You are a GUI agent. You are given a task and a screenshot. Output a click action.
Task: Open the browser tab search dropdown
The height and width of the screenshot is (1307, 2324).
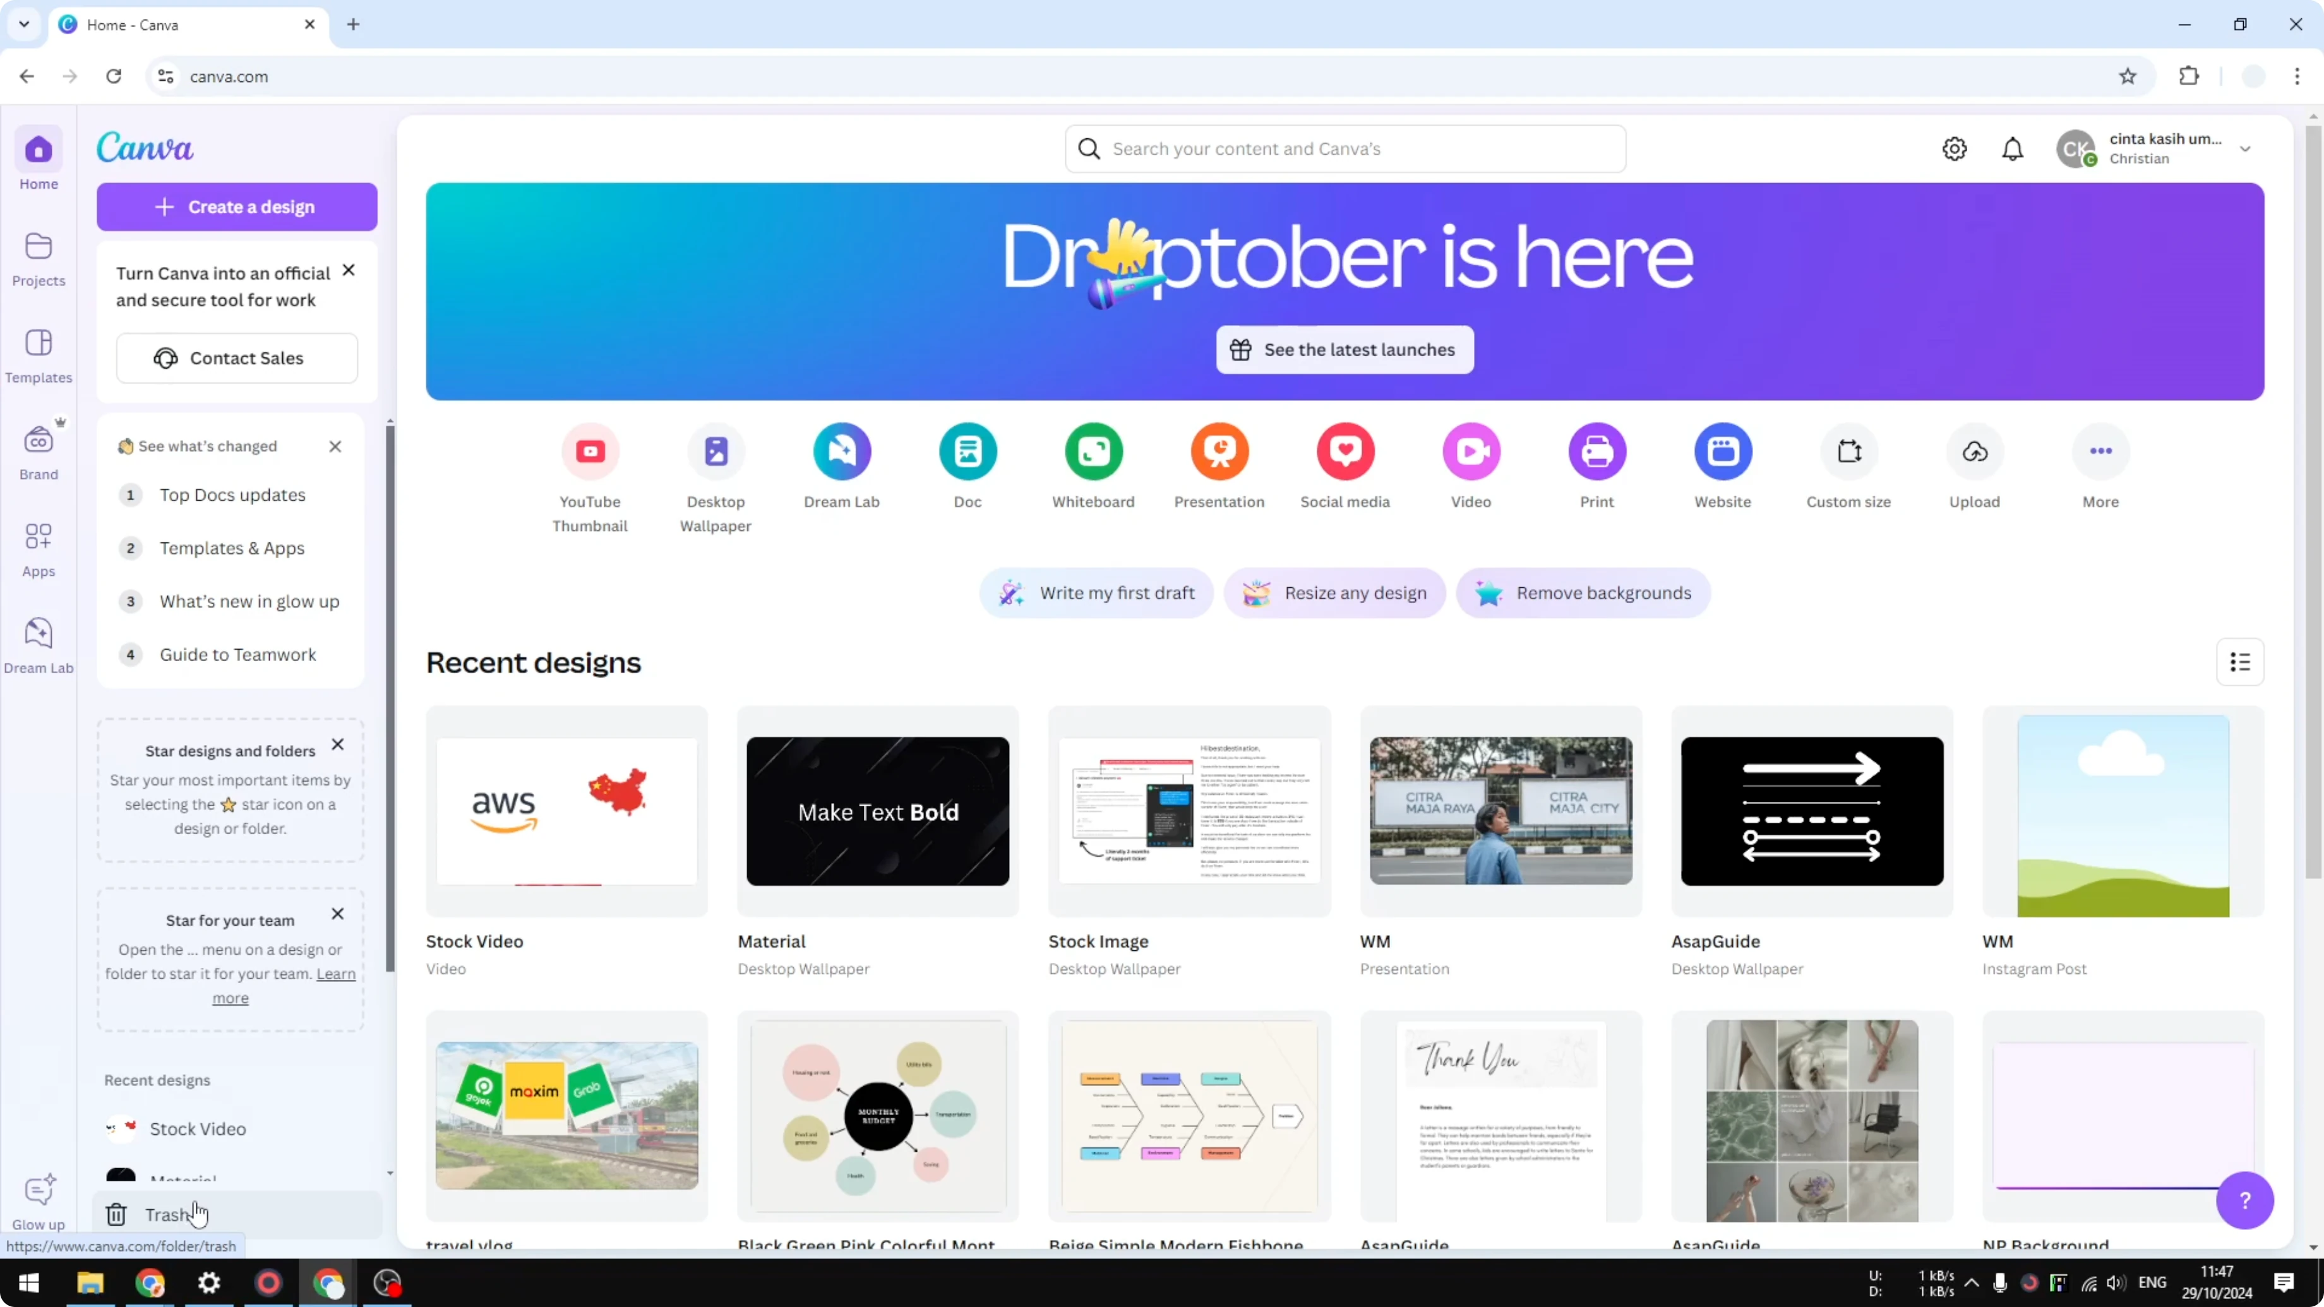coord(23,25)
